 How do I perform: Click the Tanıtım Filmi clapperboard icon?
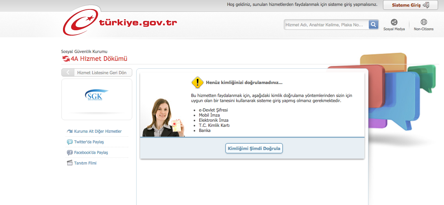click(x=70, y=163)
